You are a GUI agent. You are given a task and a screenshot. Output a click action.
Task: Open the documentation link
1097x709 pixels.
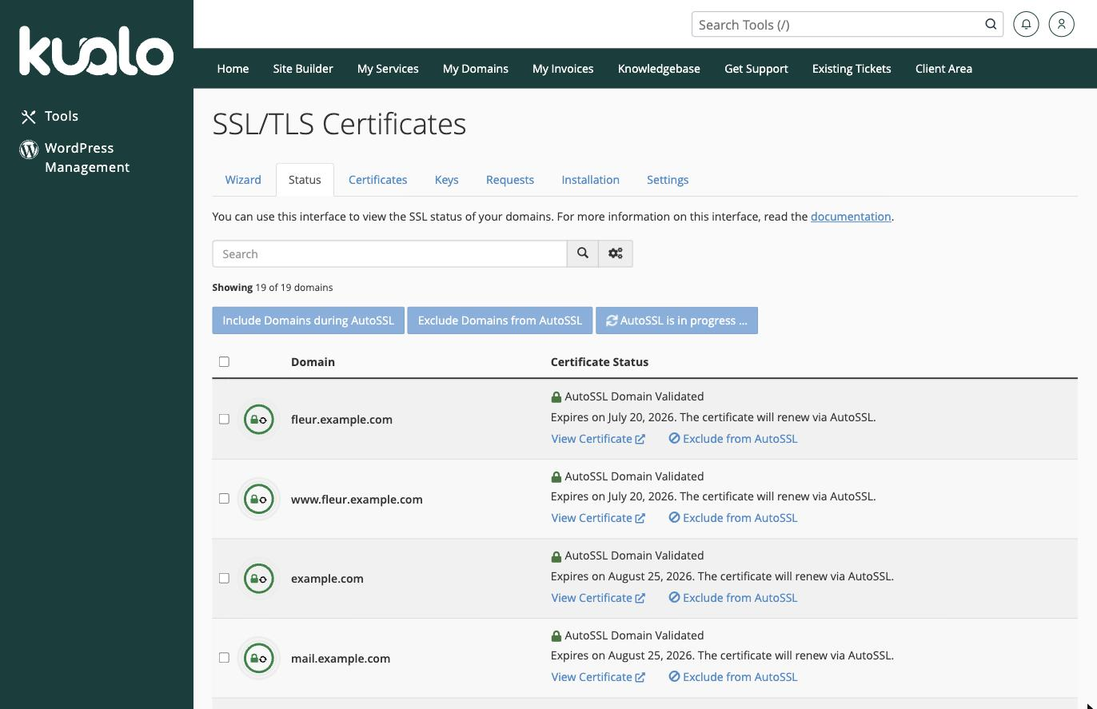point(851,217)
